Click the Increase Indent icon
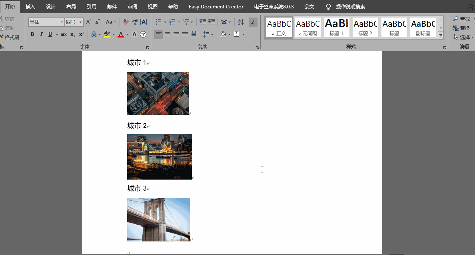The height and width of the screenshot is (255, 475). click(212, 22)
